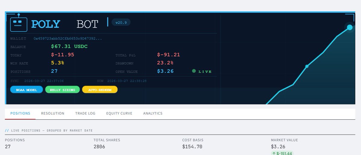The width and height of the screenshot is (361, 155).
Task: Click the open value $3.26 in header
Action: click(165, 71)
